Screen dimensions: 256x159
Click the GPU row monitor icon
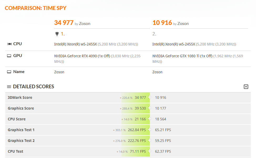tap(9, 56)
